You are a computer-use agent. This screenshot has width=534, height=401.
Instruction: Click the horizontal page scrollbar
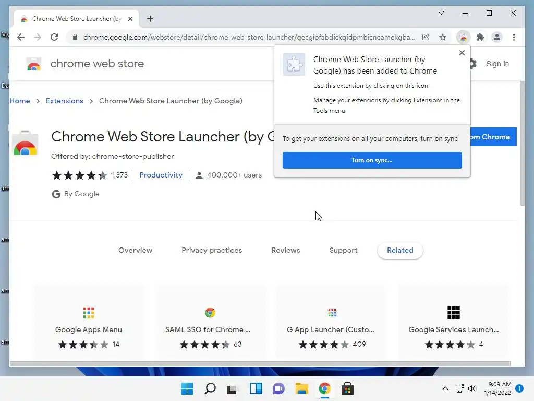tap(260, 364)
